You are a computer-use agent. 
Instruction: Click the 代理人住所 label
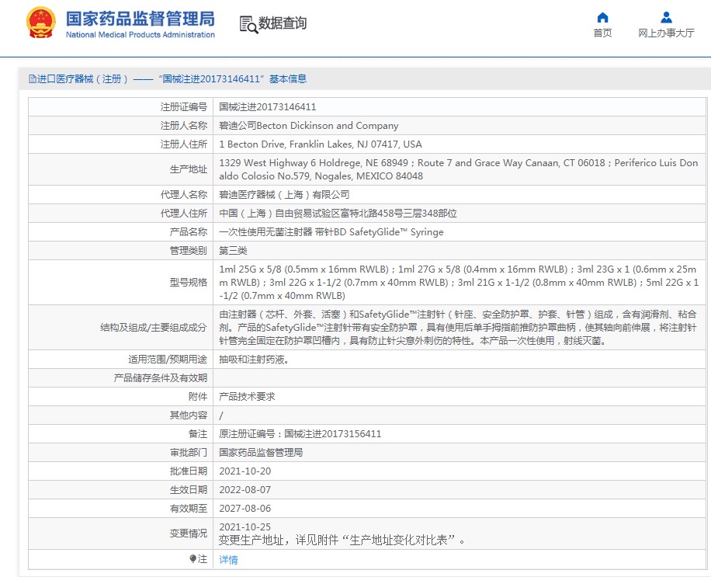tap(184, 214)
